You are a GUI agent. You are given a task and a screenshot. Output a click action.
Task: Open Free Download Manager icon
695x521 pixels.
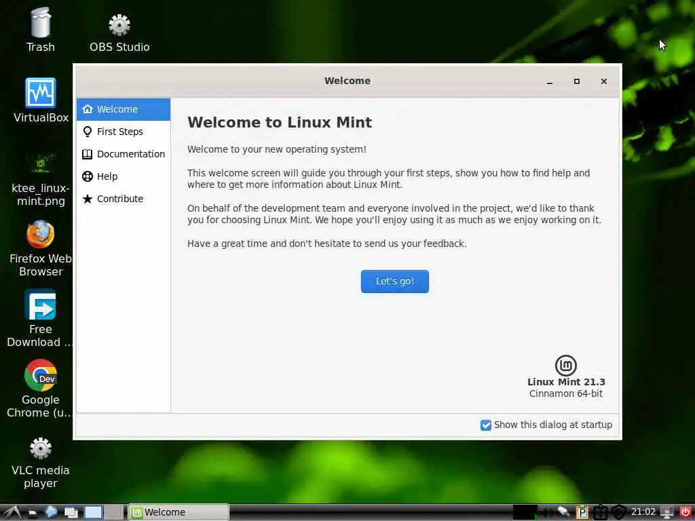coord(40,318)
